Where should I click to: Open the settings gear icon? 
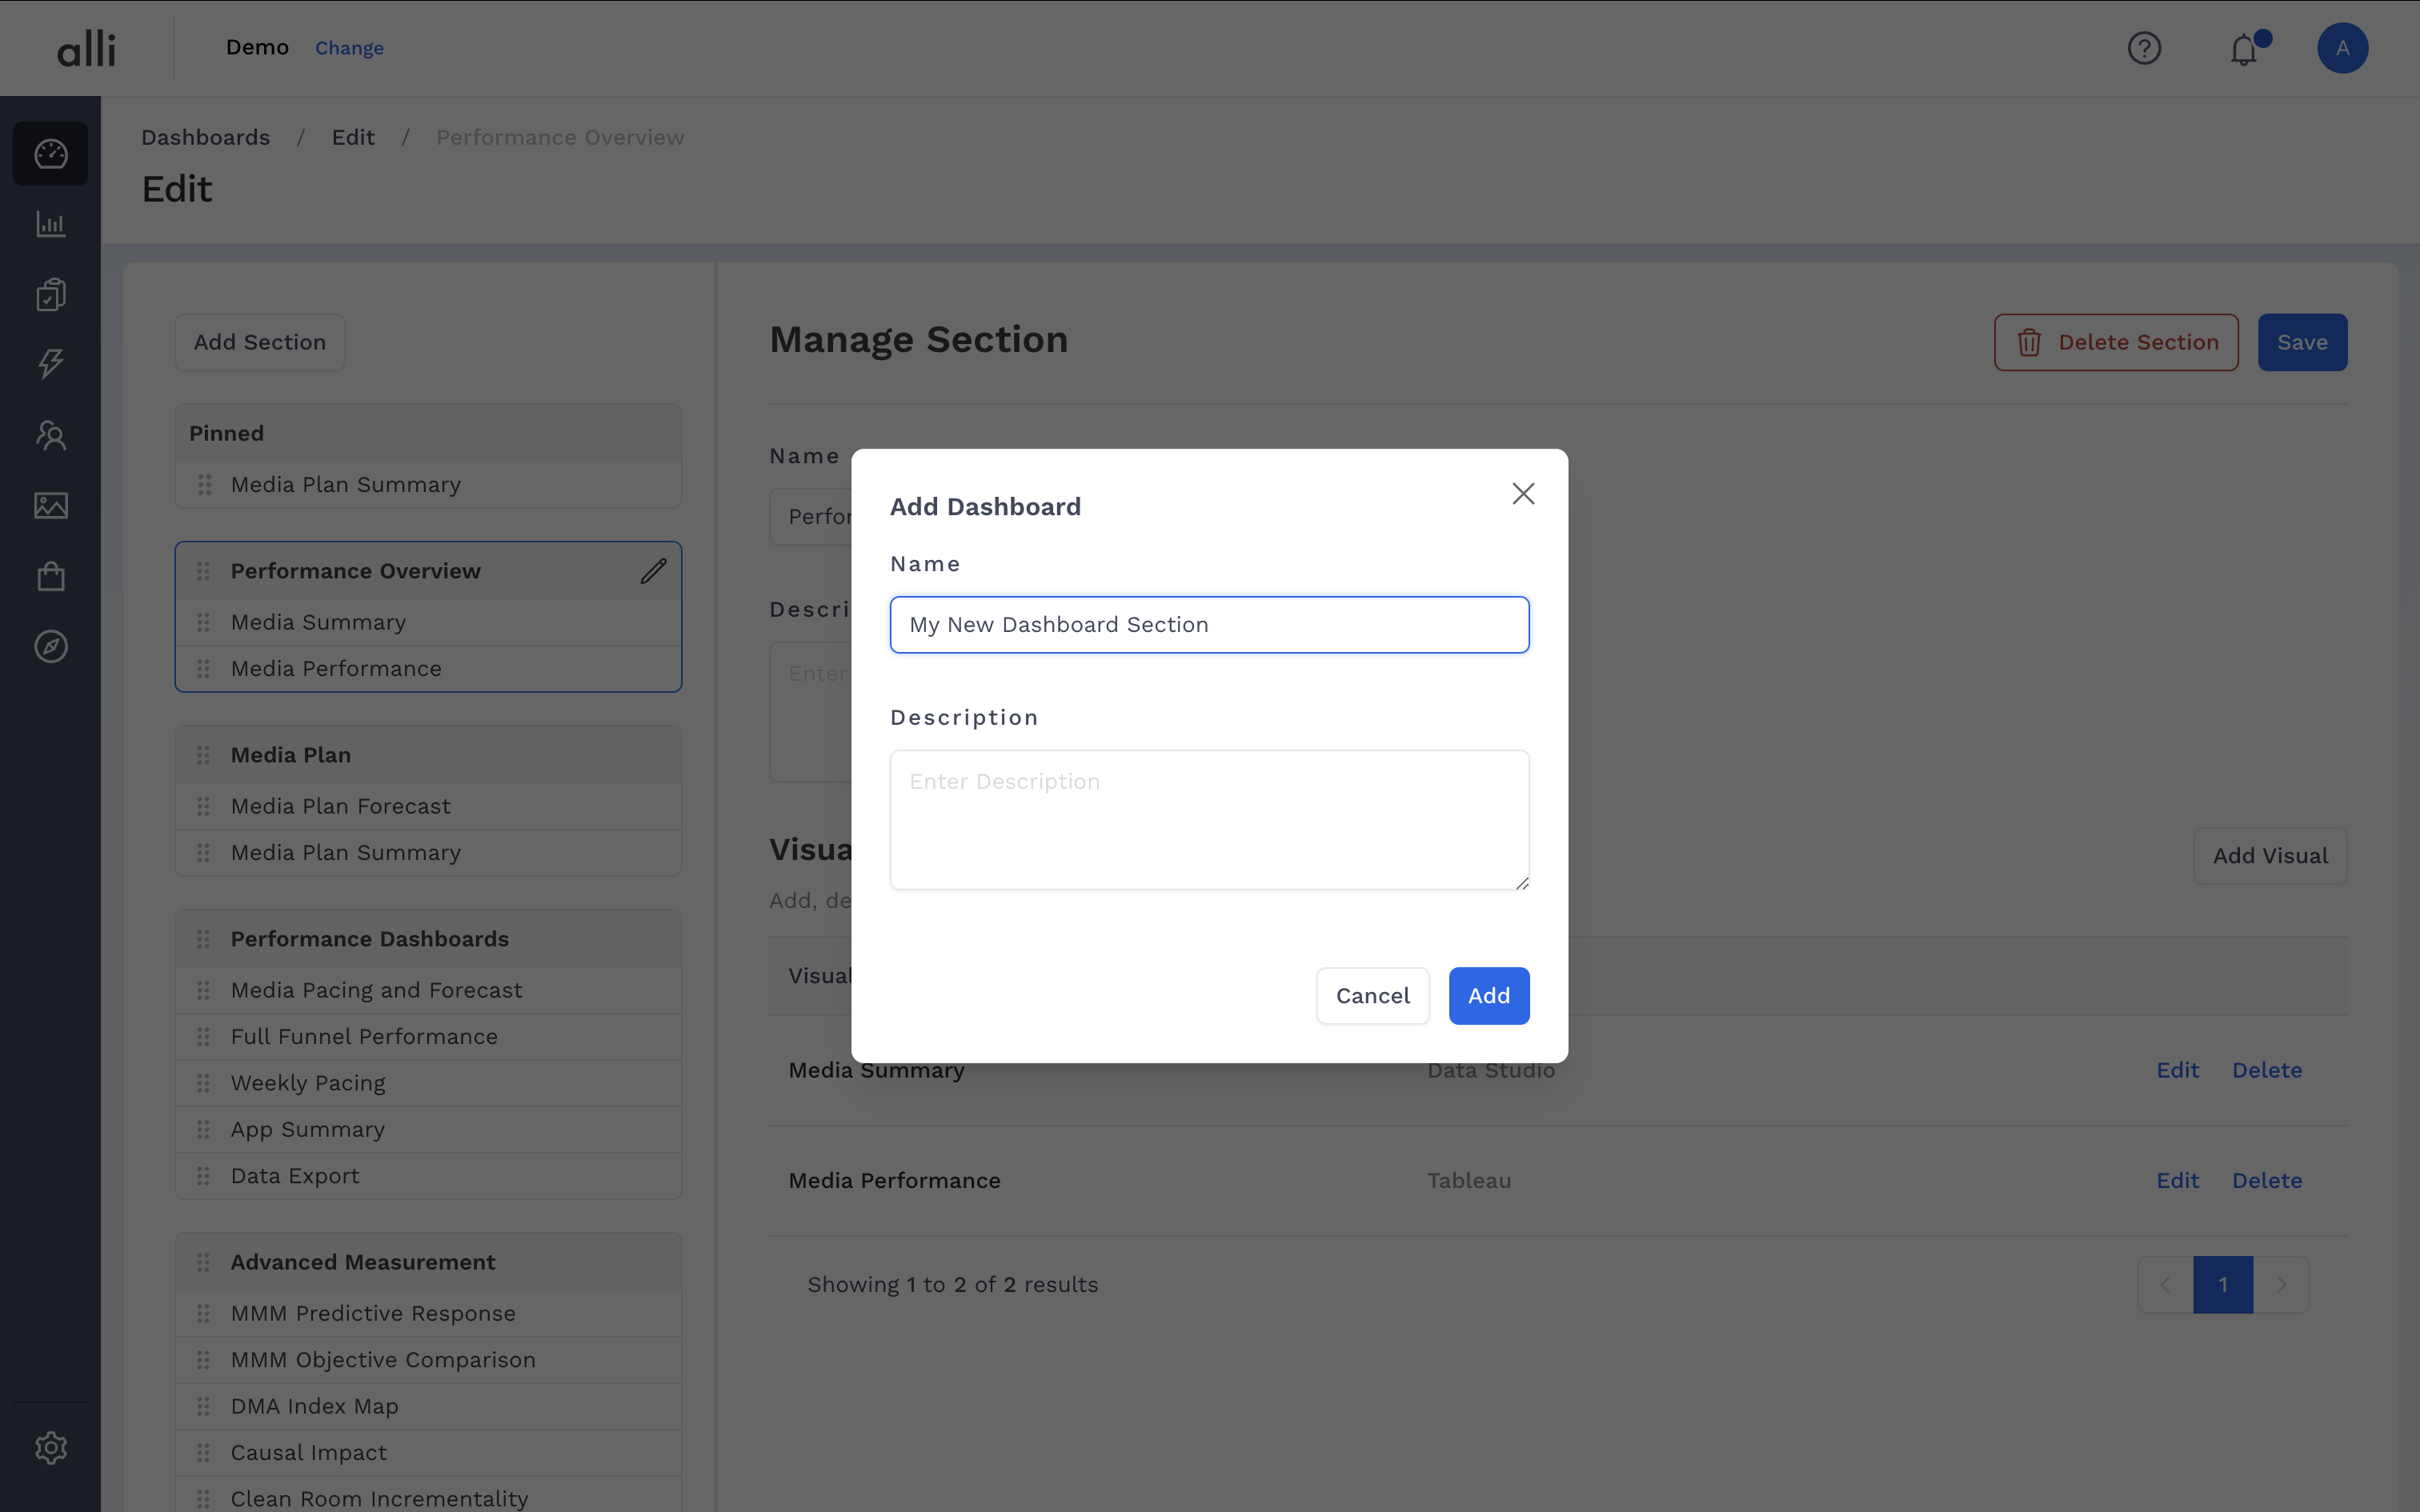click(x=50, y=1447)
